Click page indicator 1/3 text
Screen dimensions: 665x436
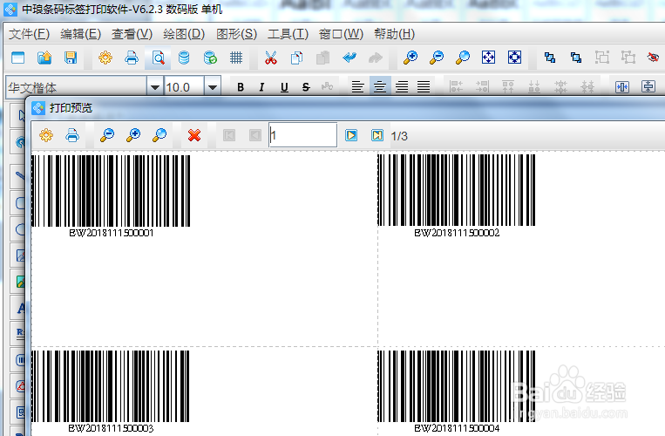click(x=399, y=136)
